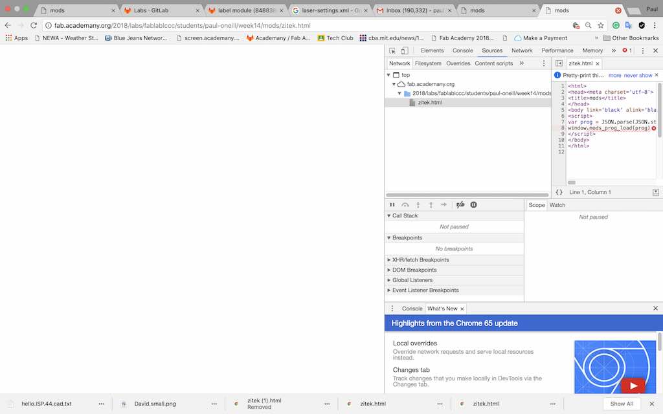Viewport: 663px width, 414px height.
Task: Click the red error count indicator
Action: pos(627,50)
